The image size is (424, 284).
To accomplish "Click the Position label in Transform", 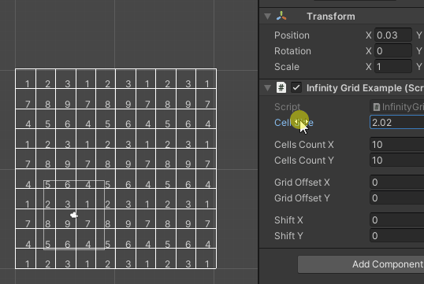I will coord(292,35).
